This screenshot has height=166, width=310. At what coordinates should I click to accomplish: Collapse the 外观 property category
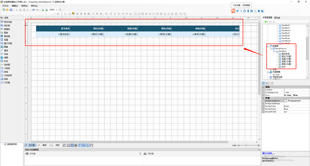click(x=263, y=98)
